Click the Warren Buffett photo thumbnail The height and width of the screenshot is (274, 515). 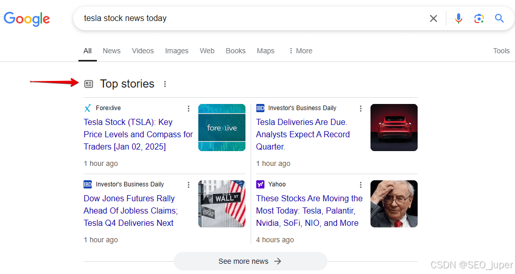pos(394,204)
